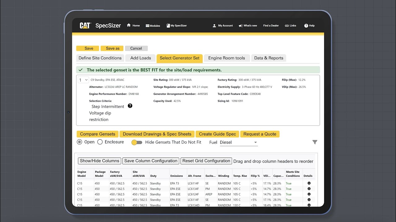Viewport: 396px width, 222px height.
Task: Click the LC6124F alt frame cell
Action: pos(193,194)
